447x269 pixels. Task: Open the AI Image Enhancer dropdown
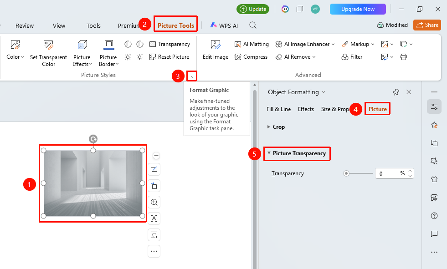[x=305, y=44]
